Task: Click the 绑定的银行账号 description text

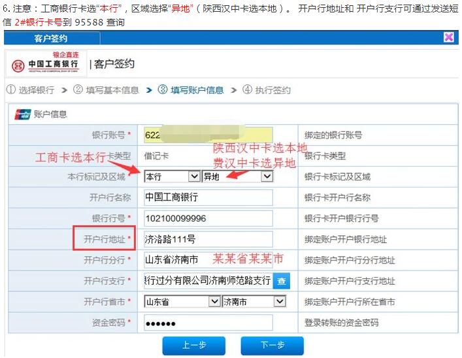Action: click(333, 135)
